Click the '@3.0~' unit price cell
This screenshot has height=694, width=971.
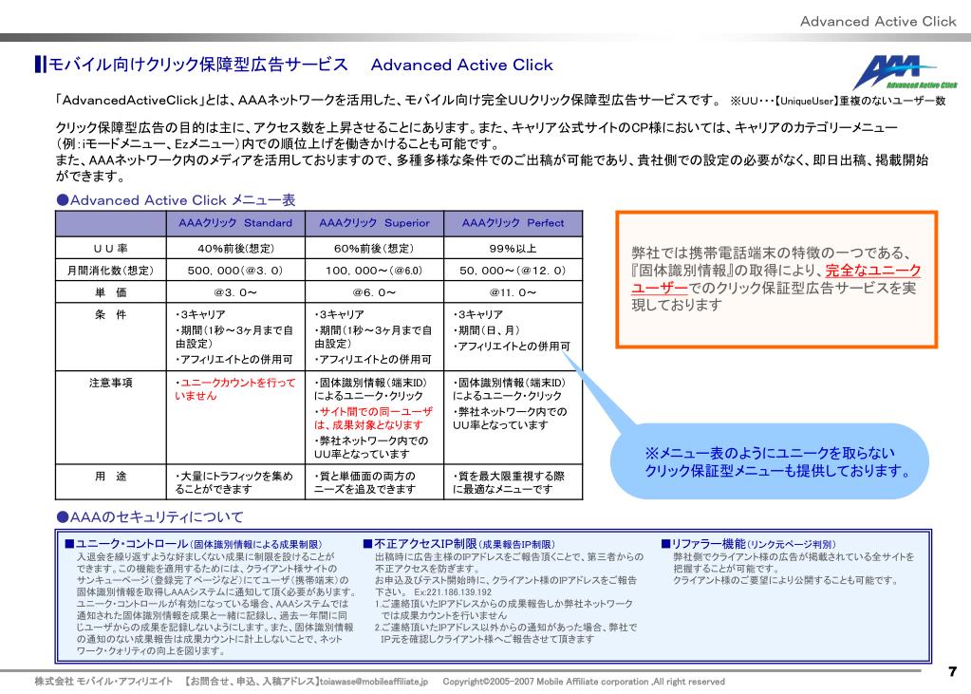tap(235, 291)
